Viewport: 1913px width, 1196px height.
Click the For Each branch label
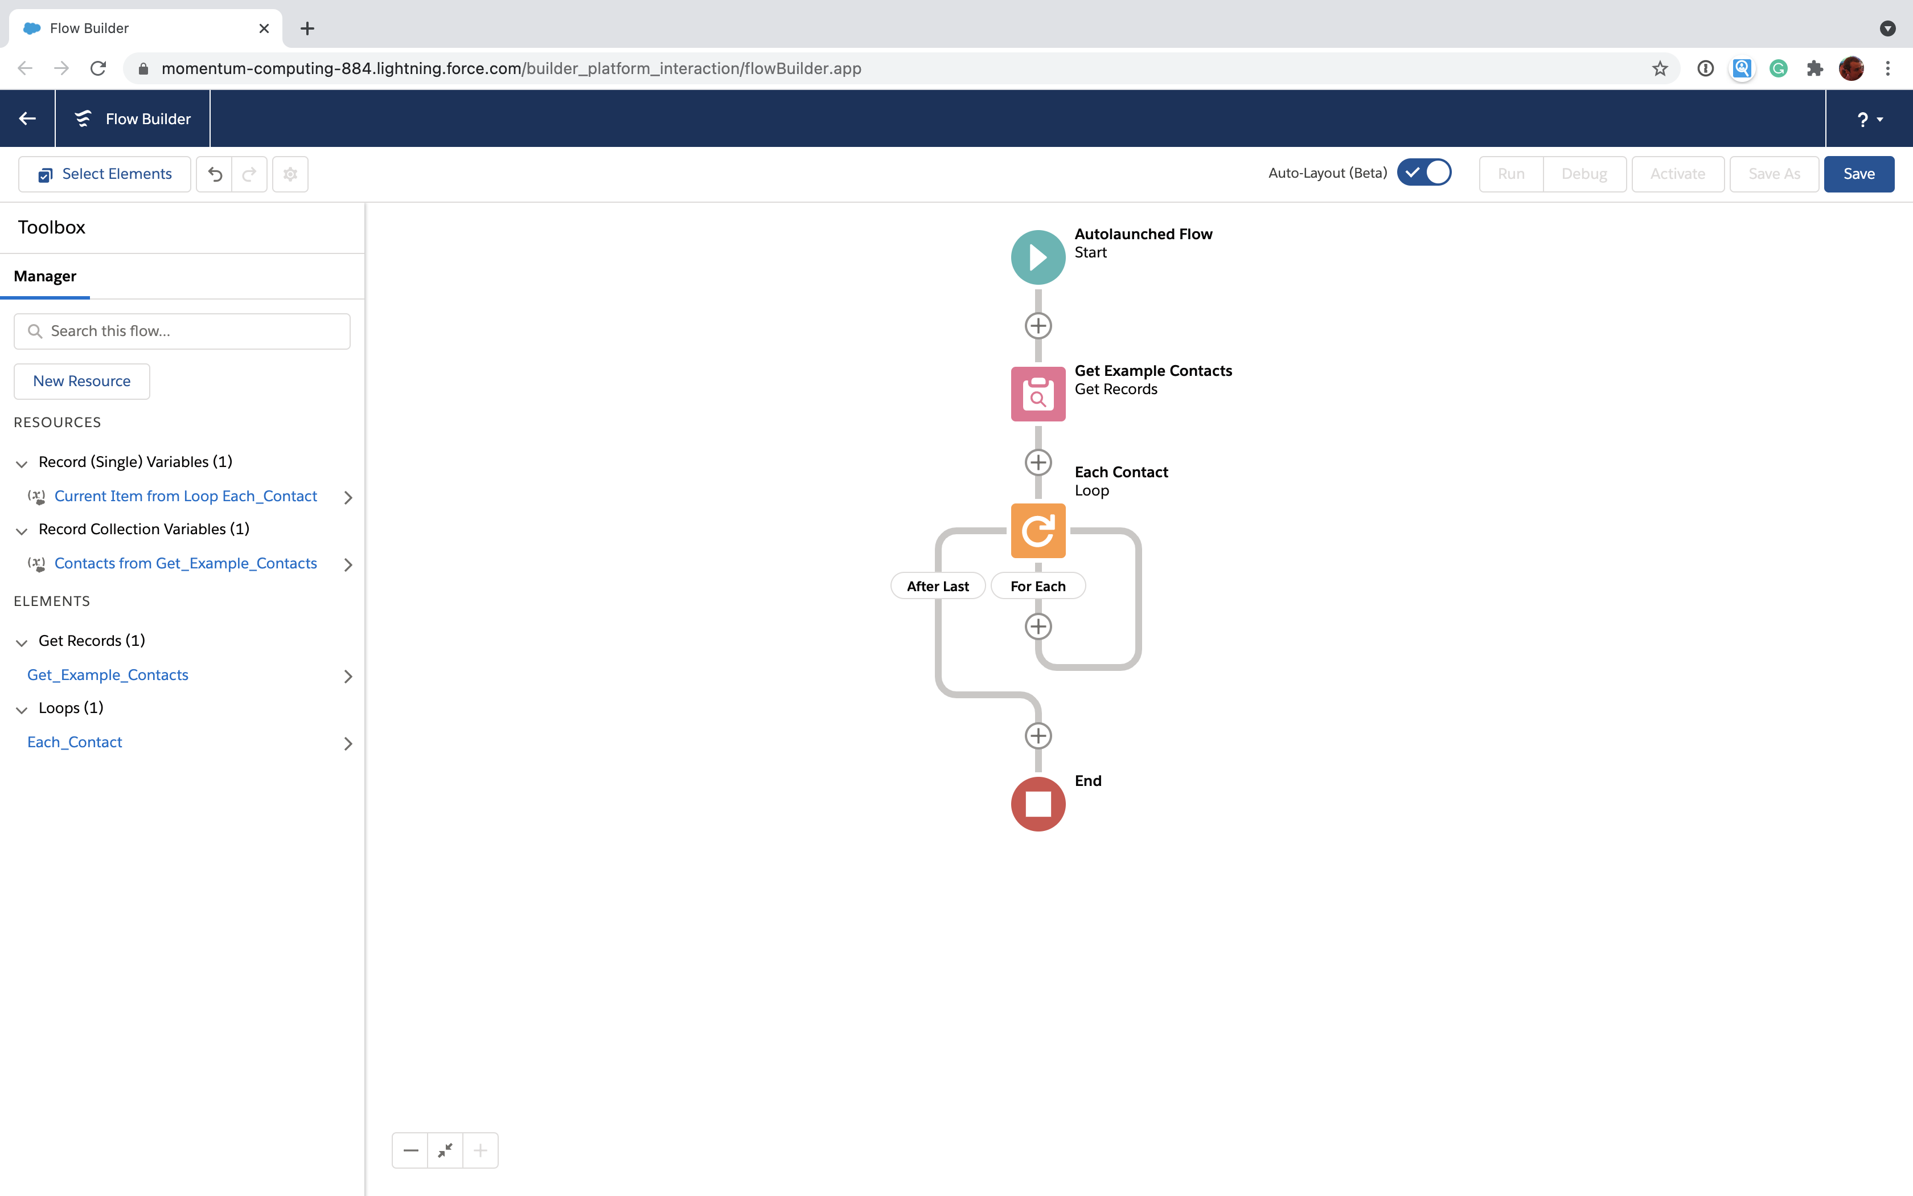(1037, 585)
